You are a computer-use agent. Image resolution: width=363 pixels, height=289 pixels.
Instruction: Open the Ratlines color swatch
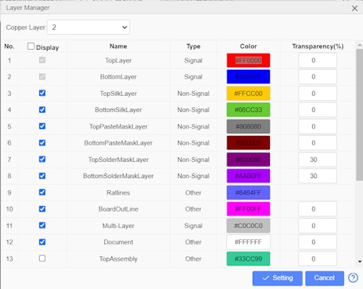(248, 193)
